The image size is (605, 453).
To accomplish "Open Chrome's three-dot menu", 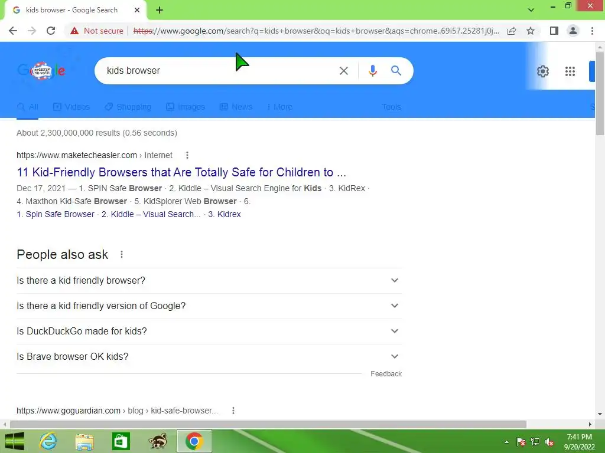I will [x=592, y=31].
